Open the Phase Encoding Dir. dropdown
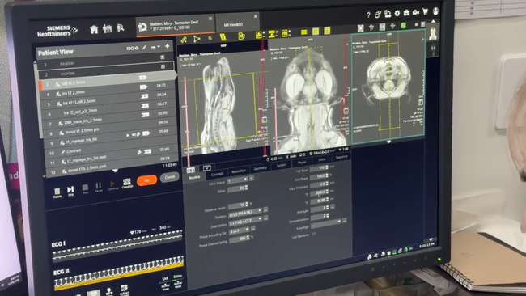 (240, 231)
